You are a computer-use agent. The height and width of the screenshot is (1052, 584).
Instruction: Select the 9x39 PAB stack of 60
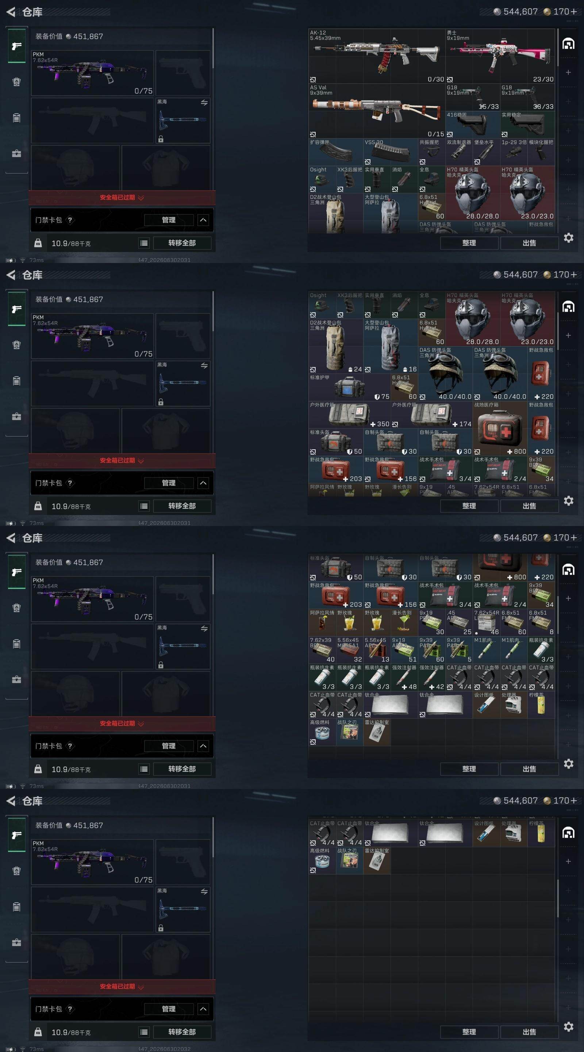point(431,650)
